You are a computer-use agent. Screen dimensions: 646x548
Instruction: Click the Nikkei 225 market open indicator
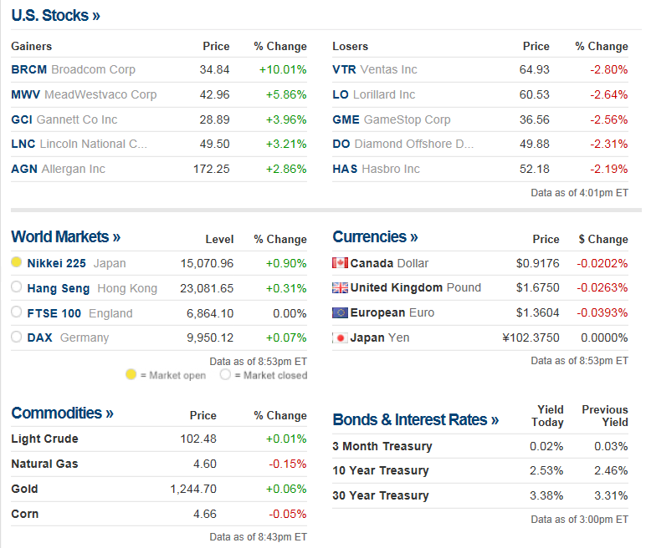(17, 263)
